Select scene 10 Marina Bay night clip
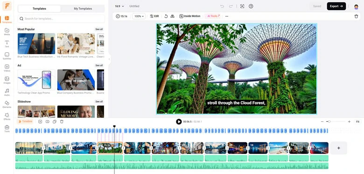The image size is (364, 174). click(x=258, y=148)
